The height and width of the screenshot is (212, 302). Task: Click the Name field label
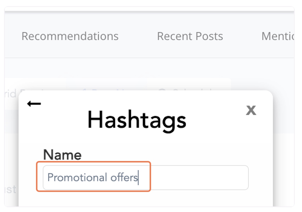pyautogui.click(x=62, y=155)
